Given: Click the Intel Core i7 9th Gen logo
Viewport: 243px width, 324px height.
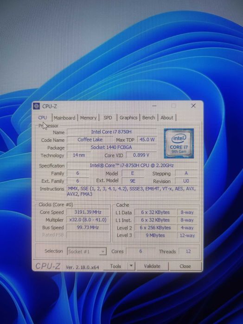Looking at the screenshot, I should coord(179,143).
